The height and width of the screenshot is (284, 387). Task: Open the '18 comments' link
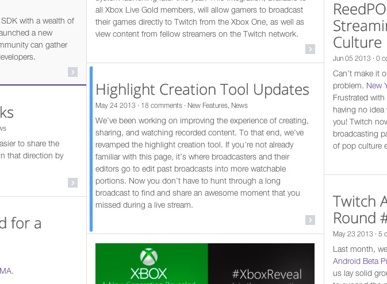pos(162,106)
